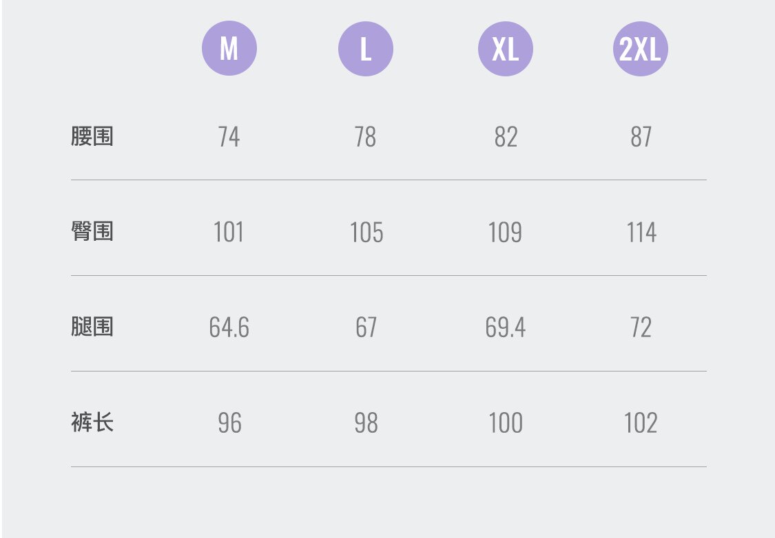Click pants length 98 under L
This screenshot has width=775, height=538.
pos(366,422)
